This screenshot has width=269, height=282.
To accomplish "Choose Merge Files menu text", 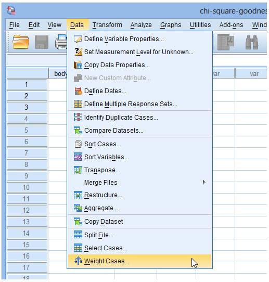I will tap(101, 183).
